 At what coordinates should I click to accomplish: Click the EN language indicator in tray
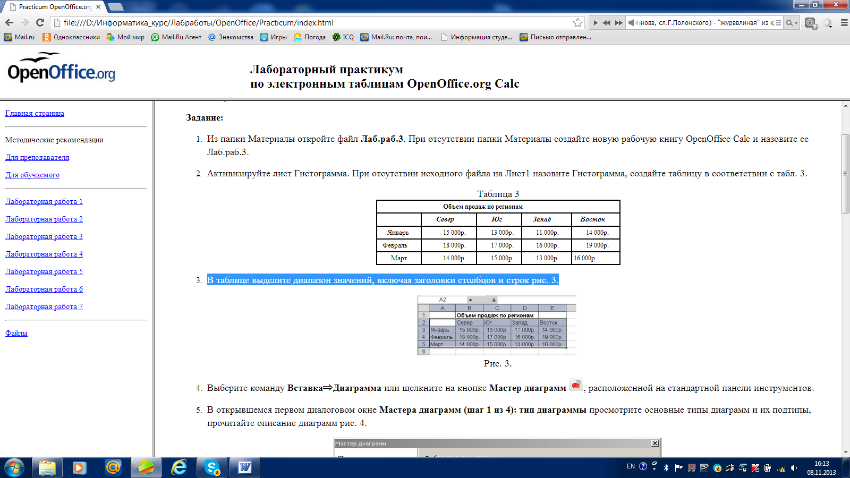(x=631, y=466)
